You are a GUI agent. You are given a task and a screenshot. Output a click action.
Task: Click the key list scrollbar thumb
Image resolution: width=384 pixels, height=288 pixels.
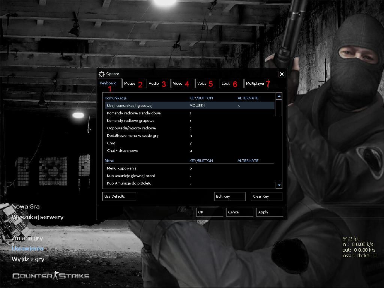click(x=279, y=108)
